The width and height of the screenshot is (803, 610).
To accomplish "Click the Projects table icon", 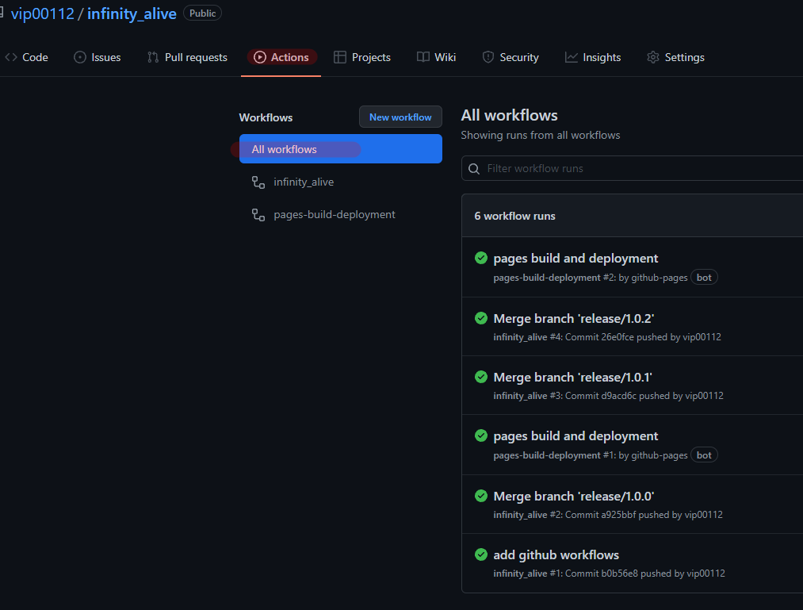I will tap(340, 57).
